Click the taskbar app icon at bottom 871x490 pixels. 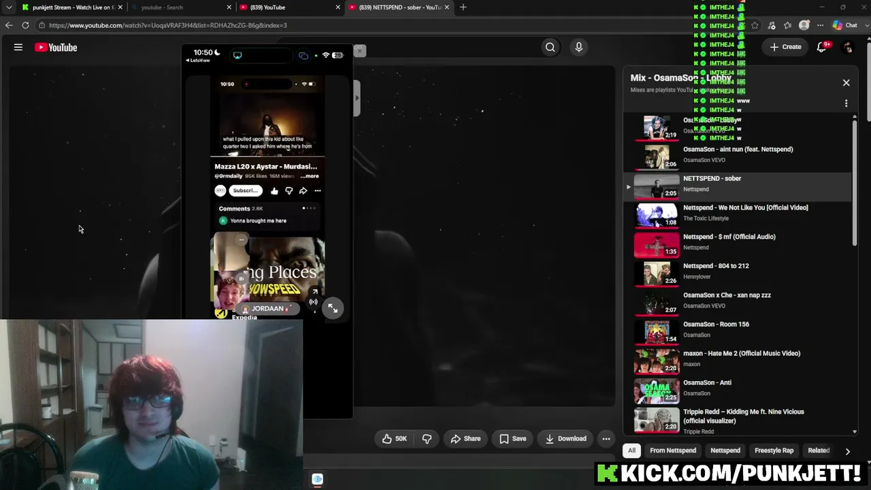317,479
